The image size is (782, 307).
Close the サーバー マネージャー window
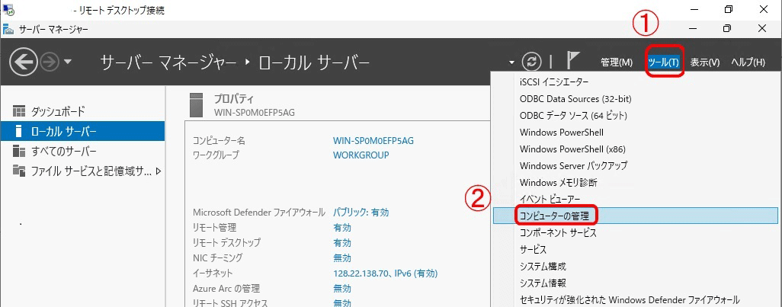(x=762, y=28)
